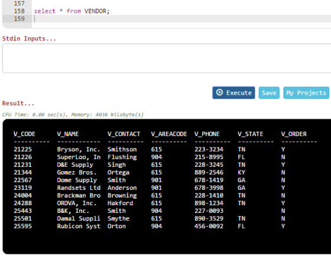
Task: Click line number 158 in the gutter
Action: coord(19,11)
